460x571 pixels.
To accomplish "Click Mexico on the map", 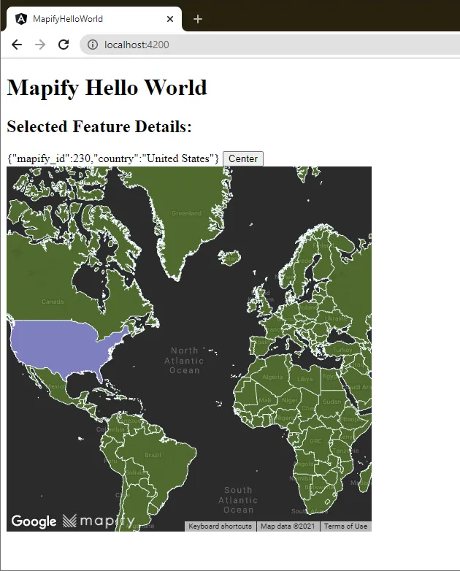I will [x=56, y=386].
